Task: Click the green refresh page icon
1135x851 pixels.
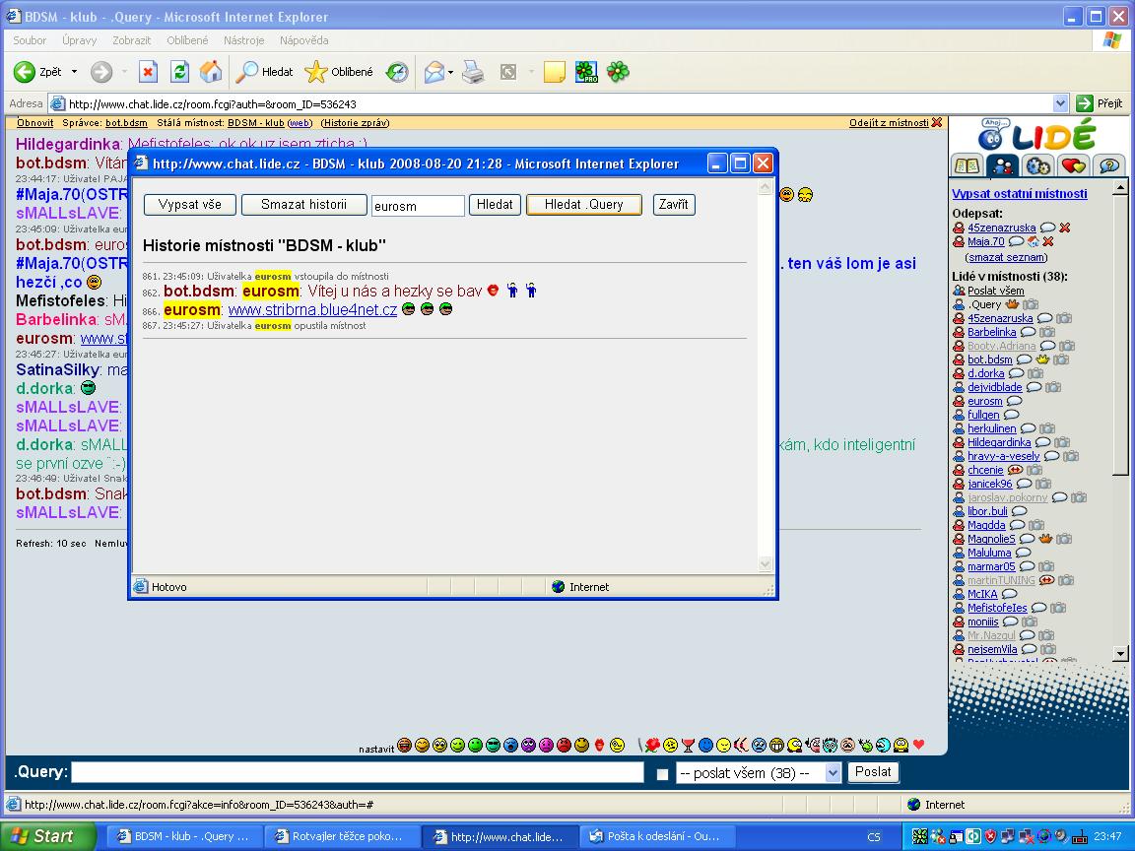Action: point(179,72)
